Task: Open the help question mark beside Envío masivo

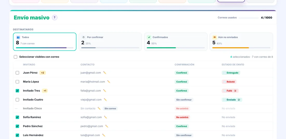Action: pos(55,18)
